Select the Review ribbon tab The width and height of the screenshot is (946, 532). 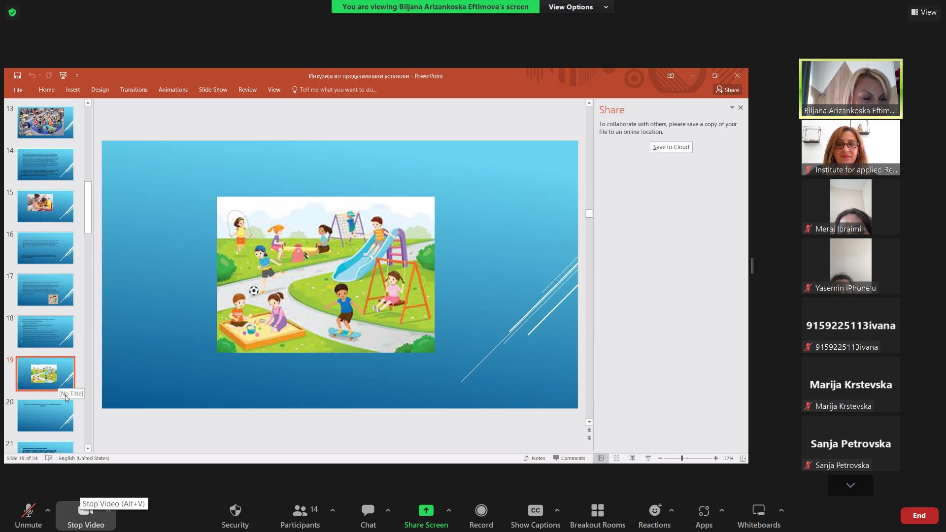point(247,90)
